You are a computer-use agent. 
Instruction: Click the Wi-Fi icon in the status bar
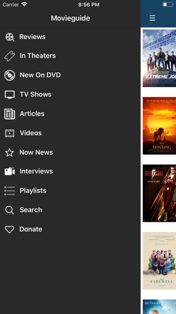click(x=24, y=5)
